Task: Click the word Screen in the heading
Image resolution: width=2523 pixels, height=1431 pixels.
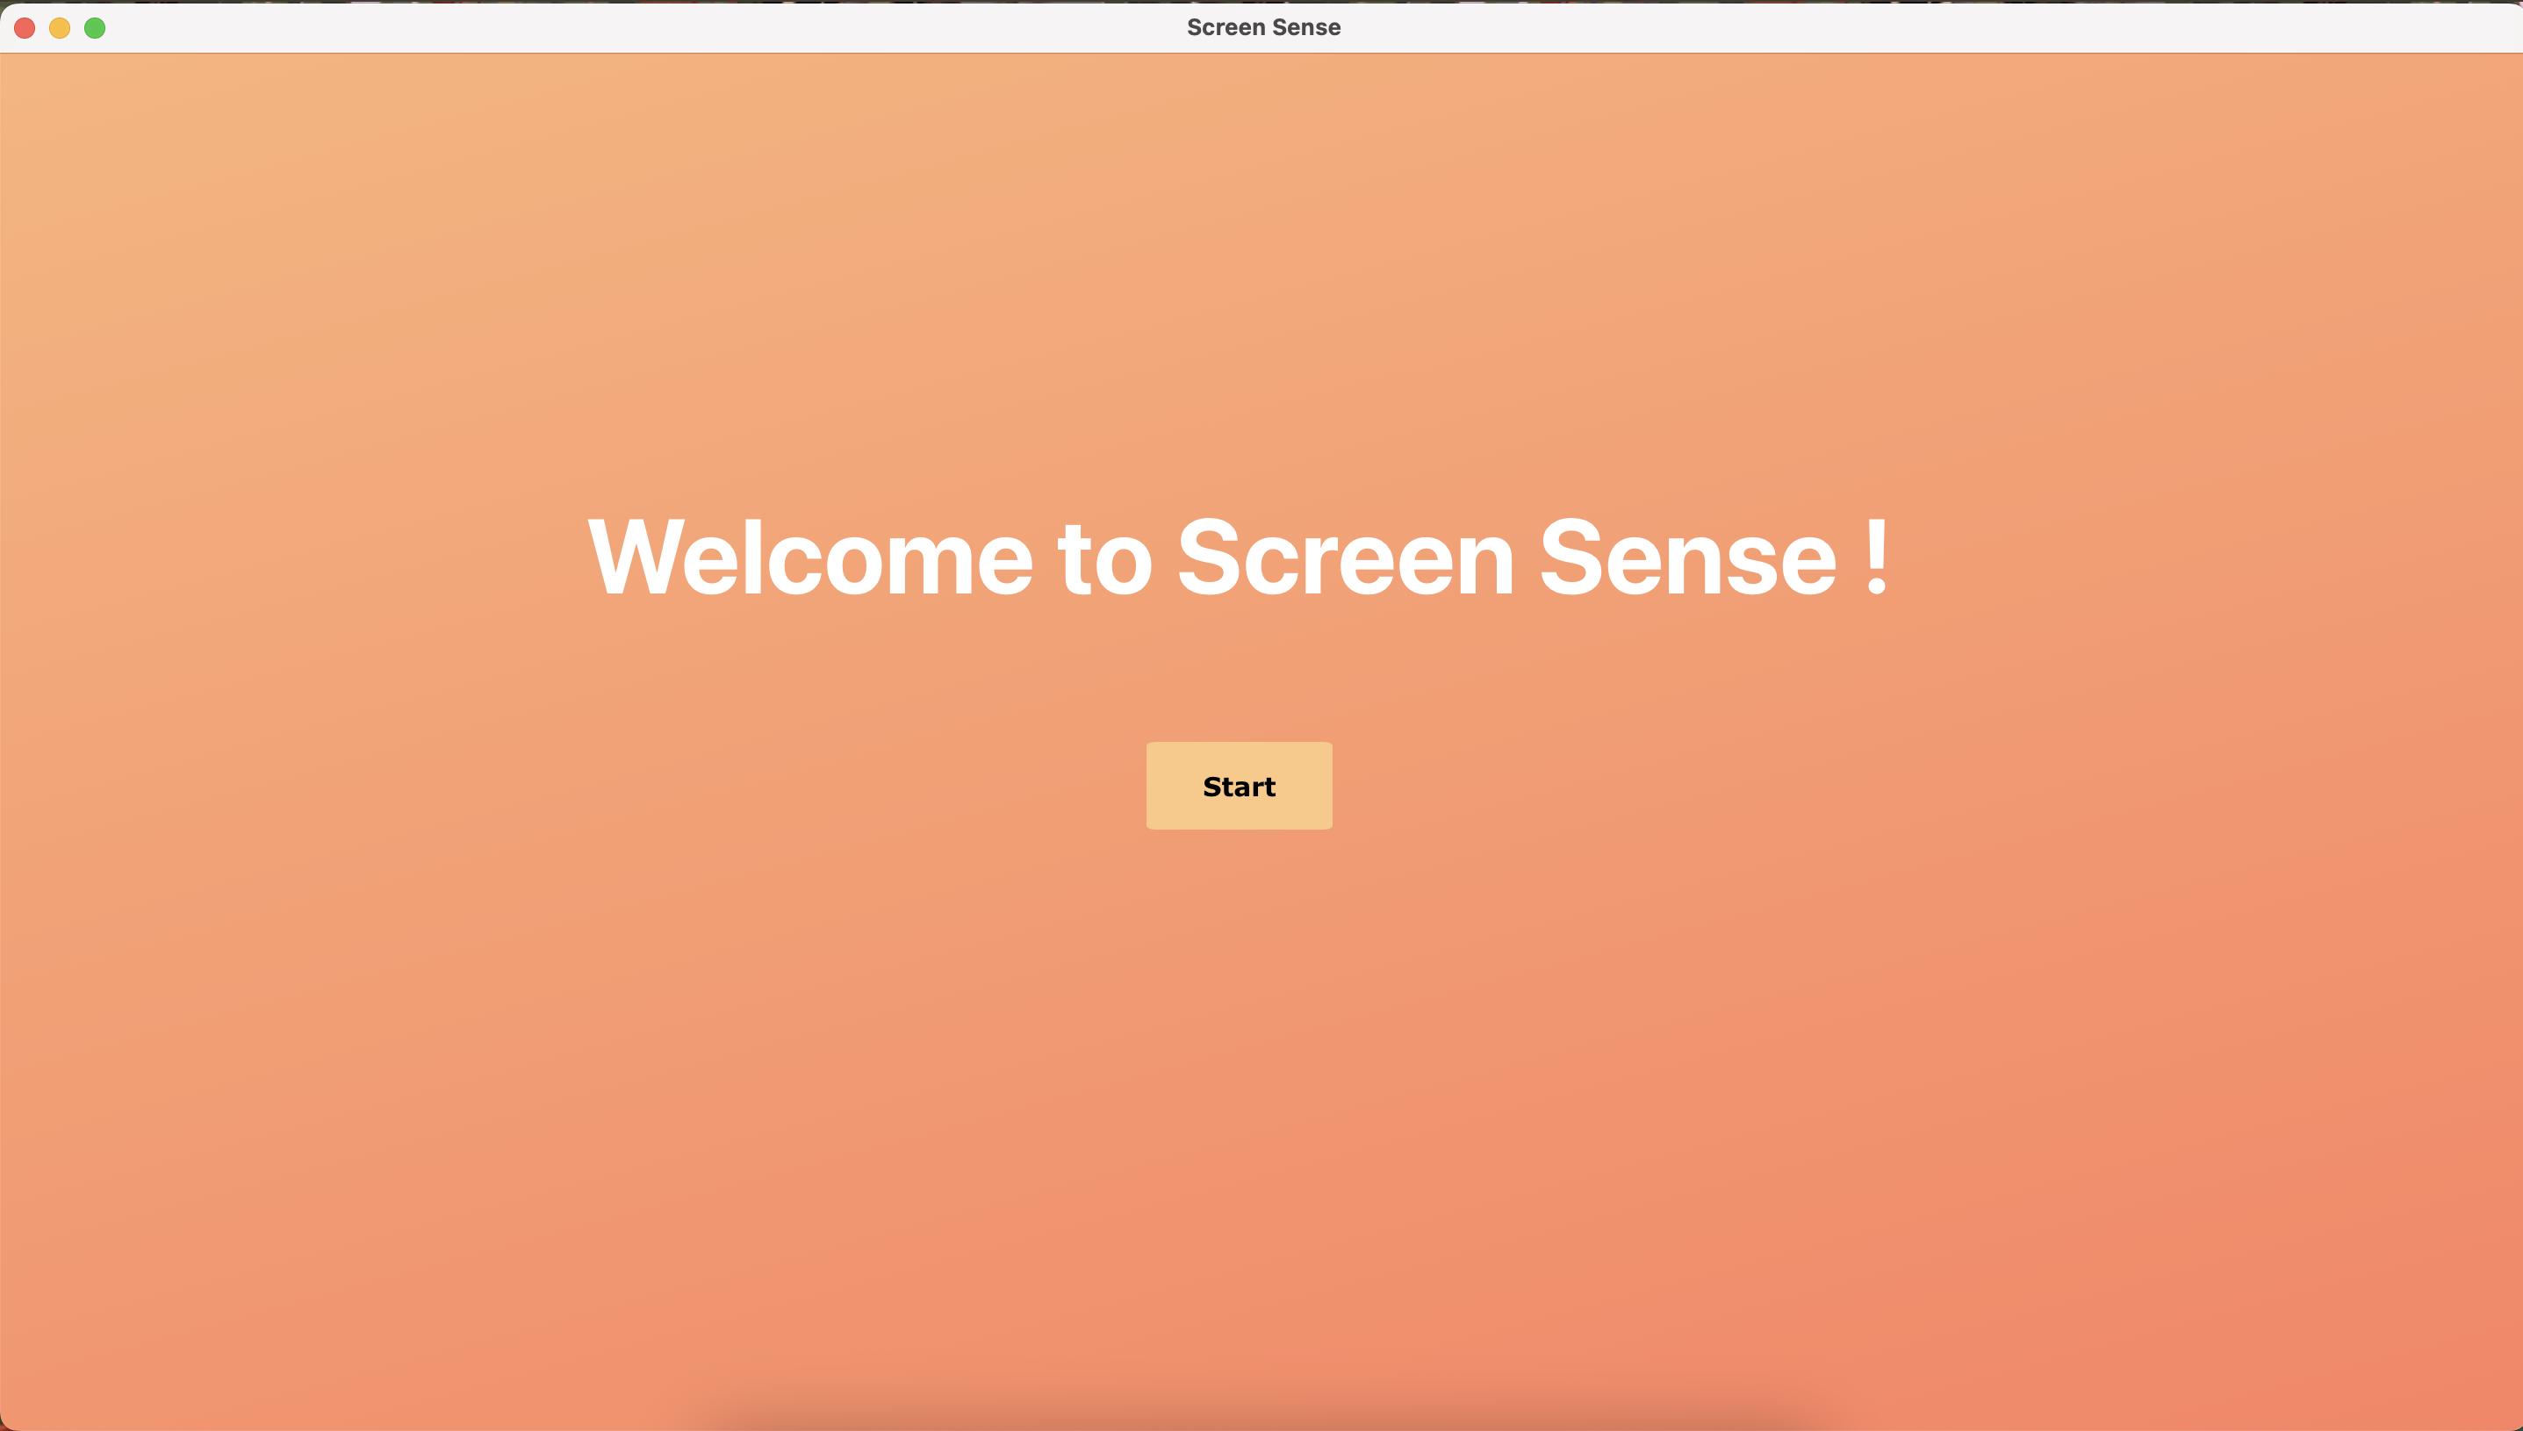Action: point(1345,558)
